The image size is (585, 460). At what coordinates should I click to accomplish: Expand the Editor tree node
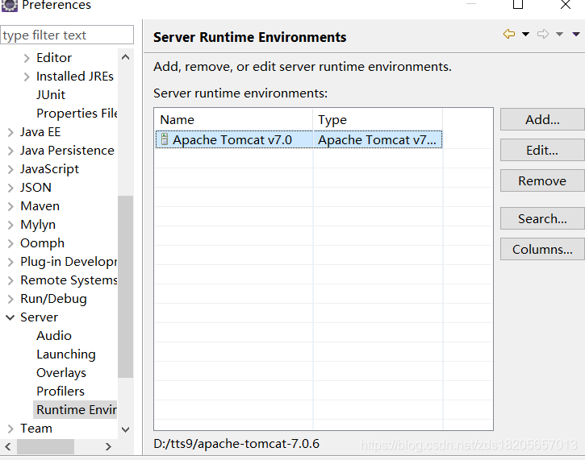click(26, 58)
